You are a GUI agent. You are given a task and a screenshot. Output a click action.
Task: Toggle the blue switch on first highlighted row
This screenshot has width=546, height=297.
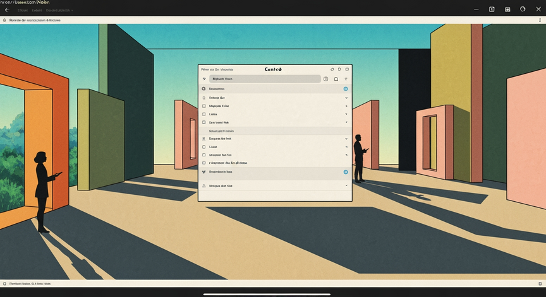[346, 89]
